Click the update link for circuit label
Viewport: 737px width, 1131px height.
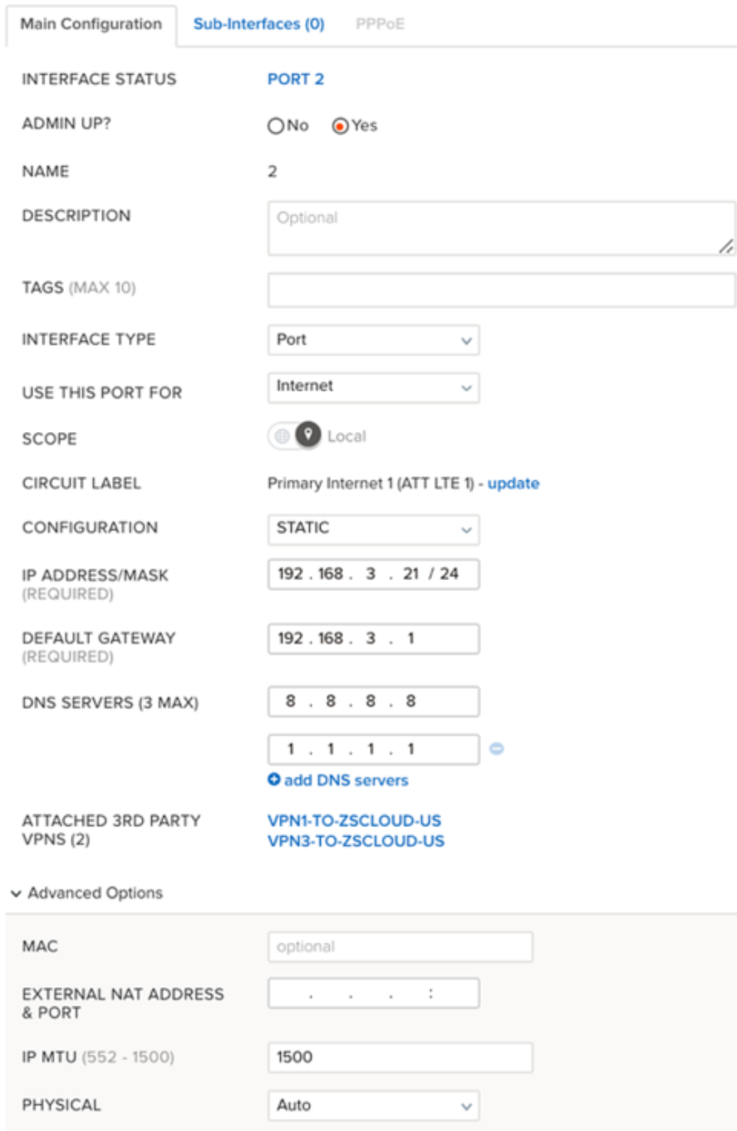click(x=513, y=483)
